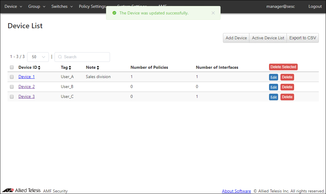This screenshot has height=194, width=326.
Task: Open the Active Device List
Action: [268, 38]
